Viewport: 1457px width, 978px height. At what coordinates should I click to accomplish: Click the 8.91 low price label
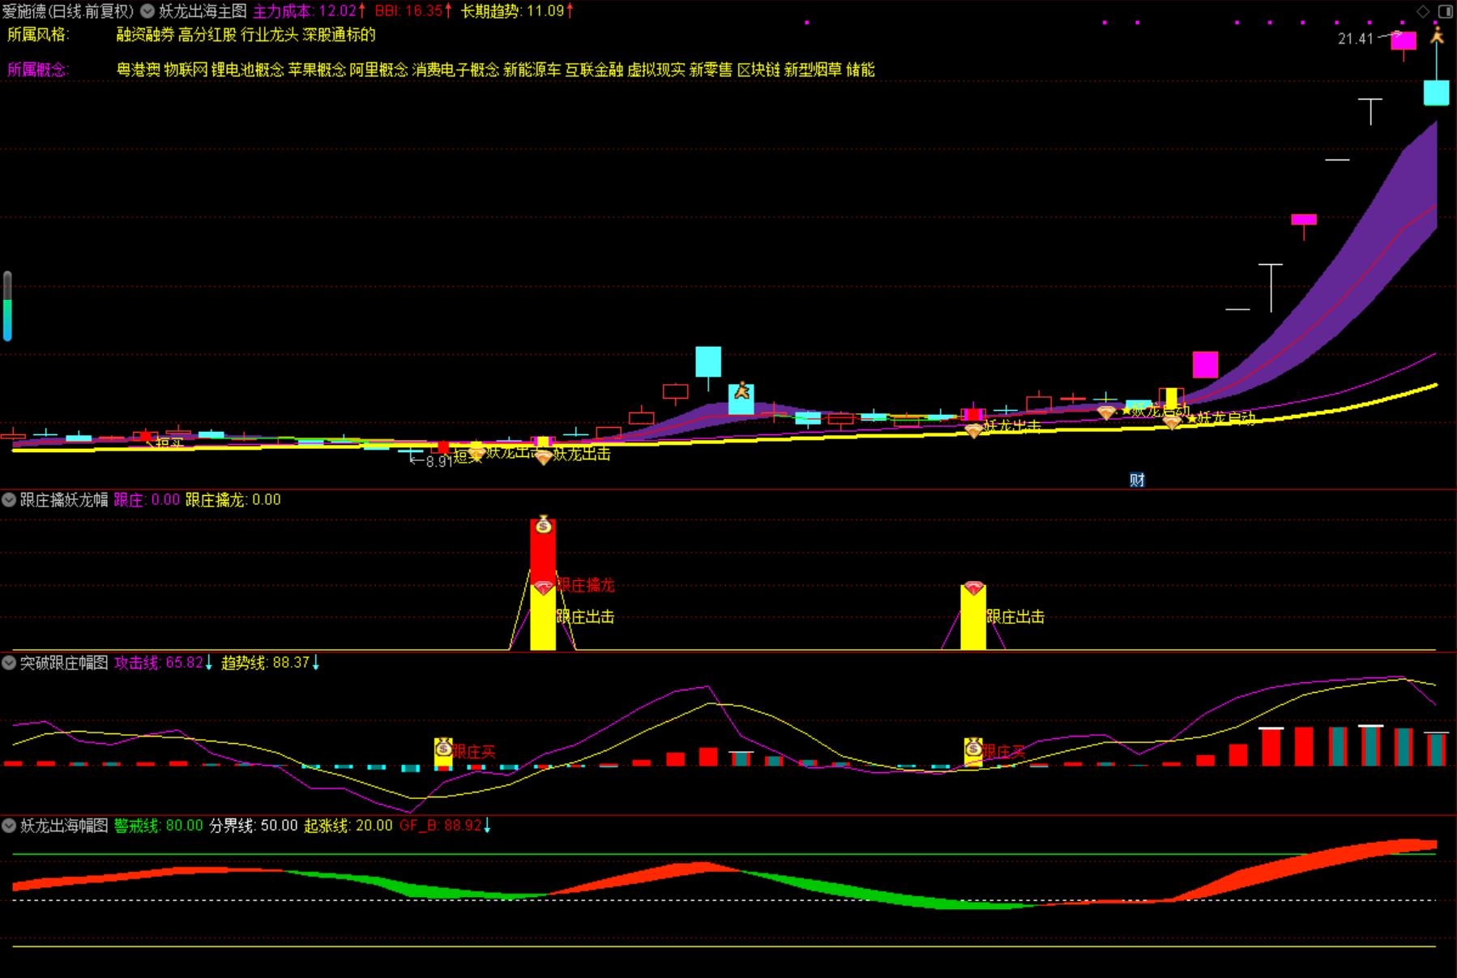pos(439,461)
